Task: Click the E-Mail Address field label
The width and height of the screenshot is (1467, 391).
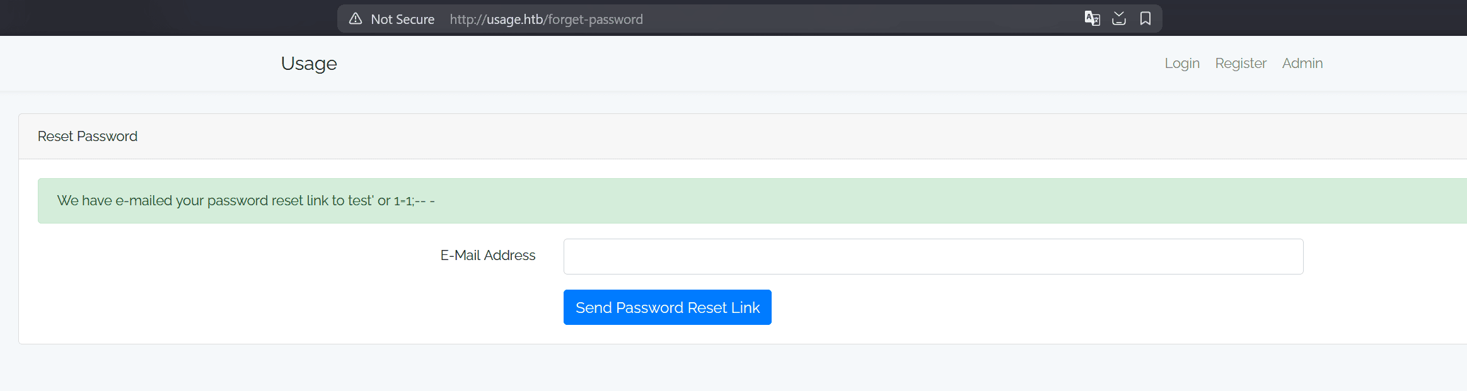Action: point(487,255)
